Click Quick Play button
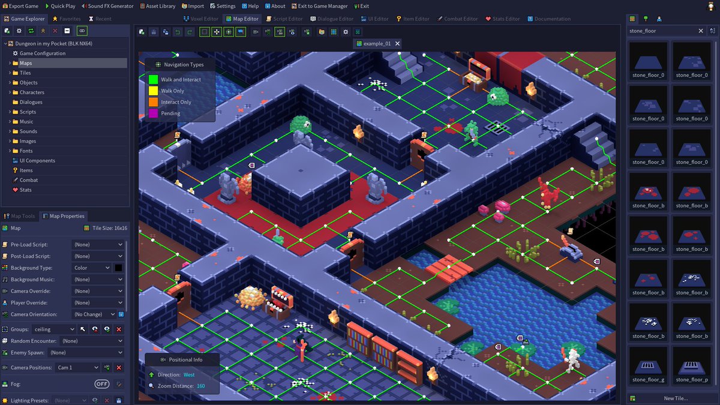The width and height of the screenshot is (720, 405). click(x=60, y=6)
